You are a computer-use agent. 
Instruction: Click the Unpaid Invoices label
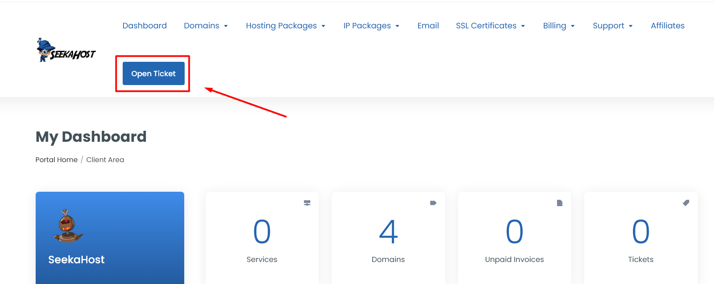tap(514, 259)
